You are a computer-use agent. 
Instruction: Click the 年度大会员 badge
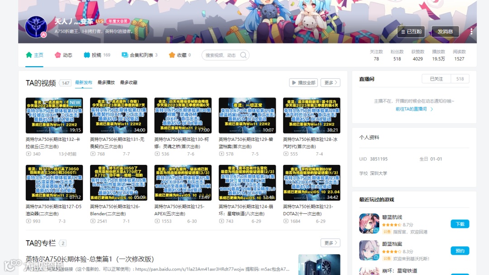coord(118,21)
